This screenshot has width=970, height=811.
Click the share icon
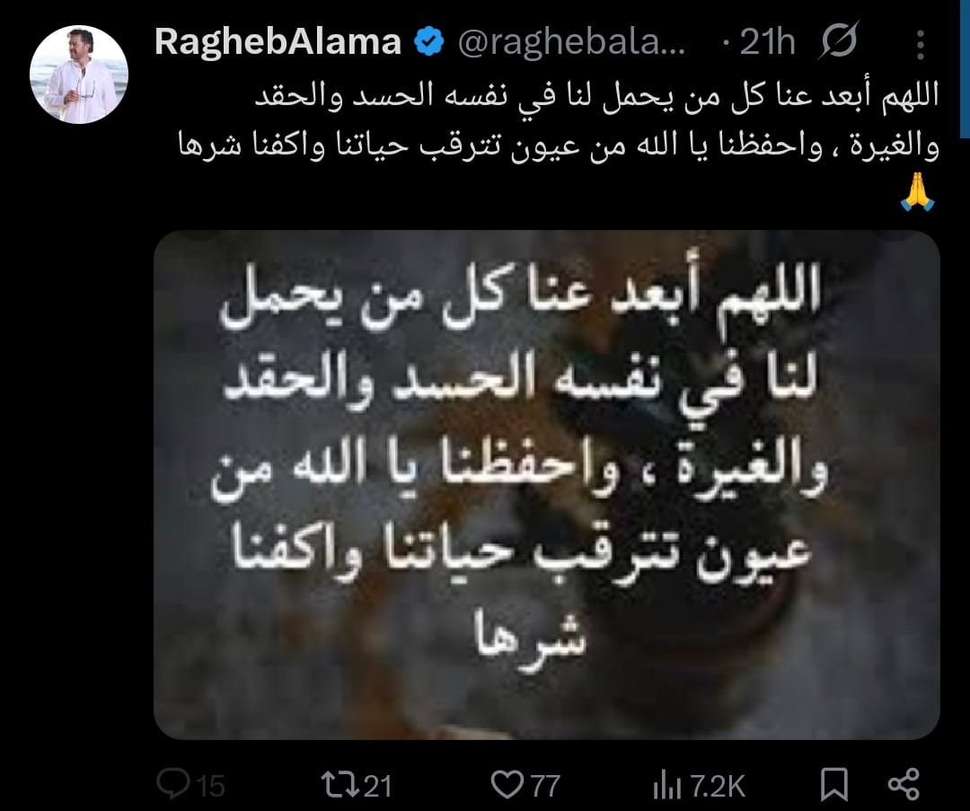[904, 784]
